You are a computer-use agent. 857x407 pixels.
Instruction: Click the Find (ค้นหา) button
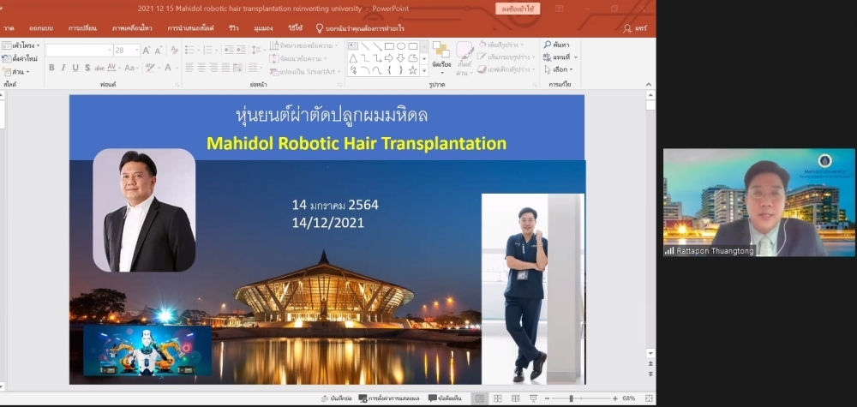[x=557, y=45]
